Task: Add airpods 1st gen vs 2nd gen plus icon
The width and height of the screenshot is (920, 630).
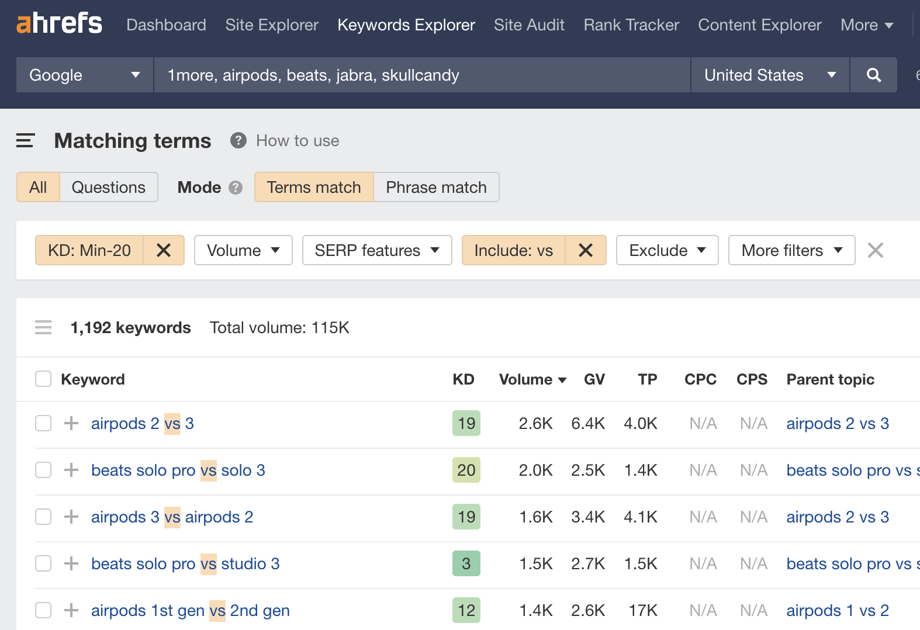Action: 71,610
